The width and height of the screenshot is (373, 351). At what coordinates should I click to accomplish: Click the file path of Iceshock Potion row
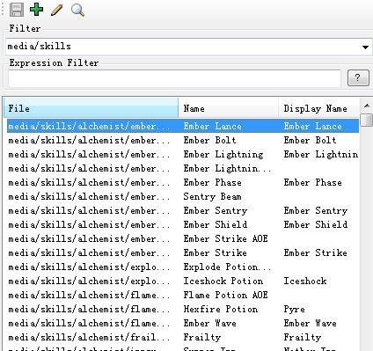[89, 282]
